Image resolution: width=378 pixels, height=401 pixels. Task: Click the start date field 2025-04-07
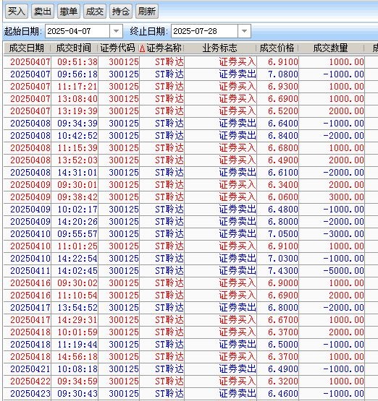tap(77, 31)
